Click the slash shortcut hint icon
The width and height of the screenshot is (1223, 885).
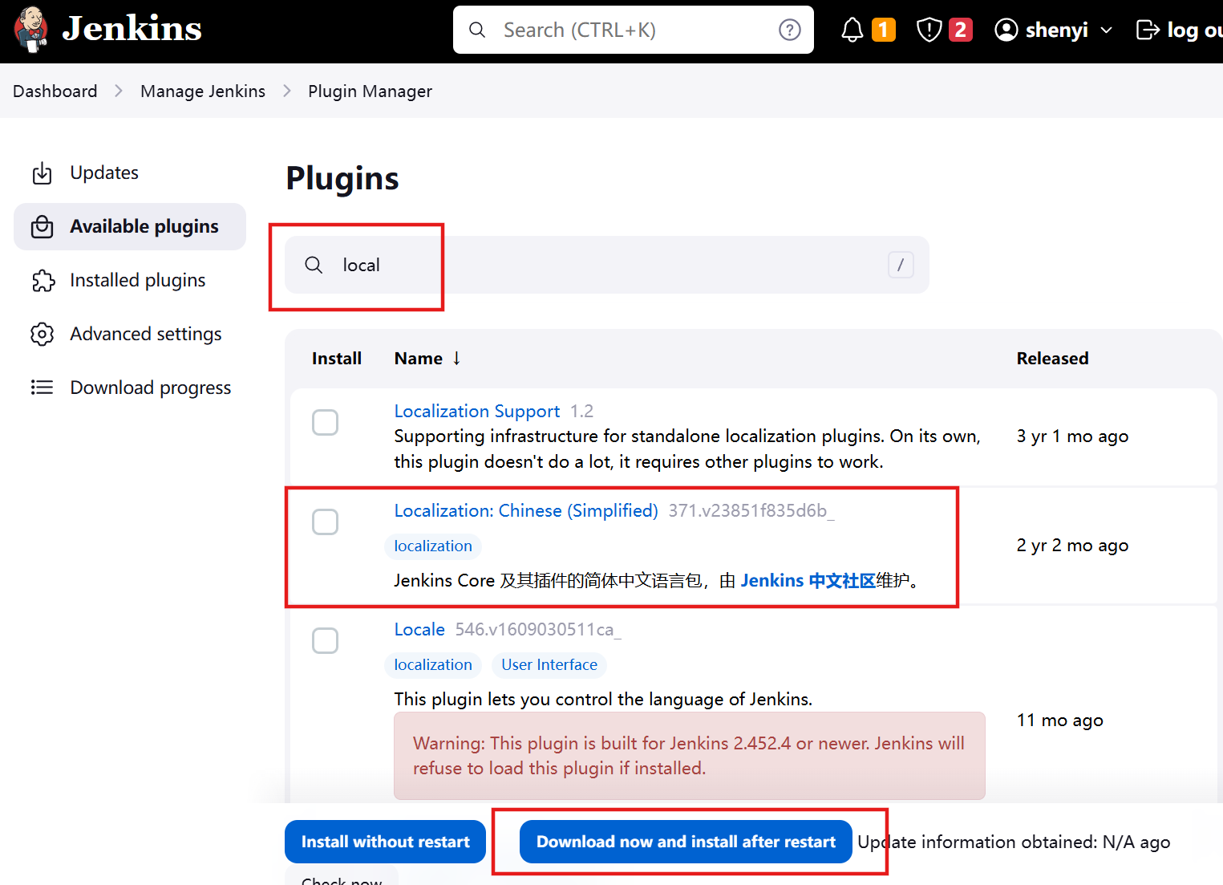click(x=901, y=265)
